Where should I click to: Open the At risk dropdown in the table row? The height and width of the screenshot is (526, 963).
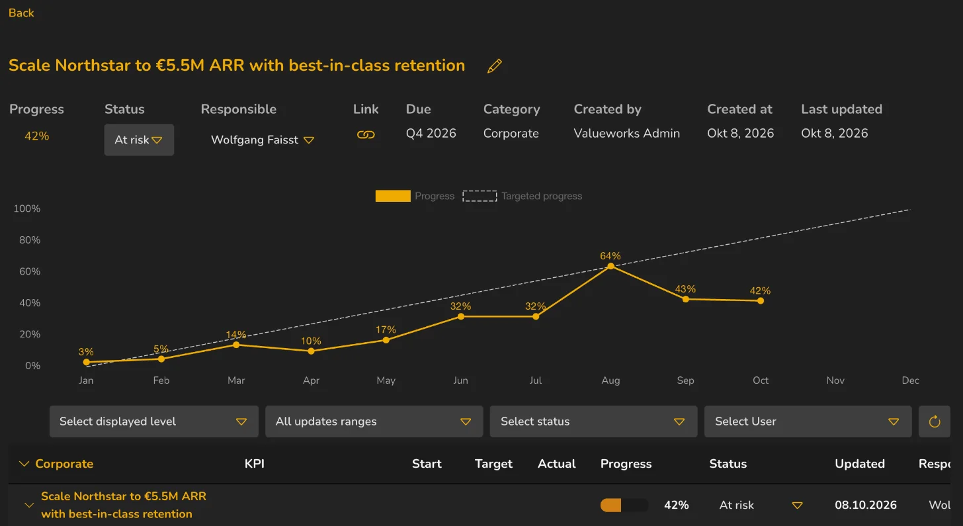[x=761, y=505]
